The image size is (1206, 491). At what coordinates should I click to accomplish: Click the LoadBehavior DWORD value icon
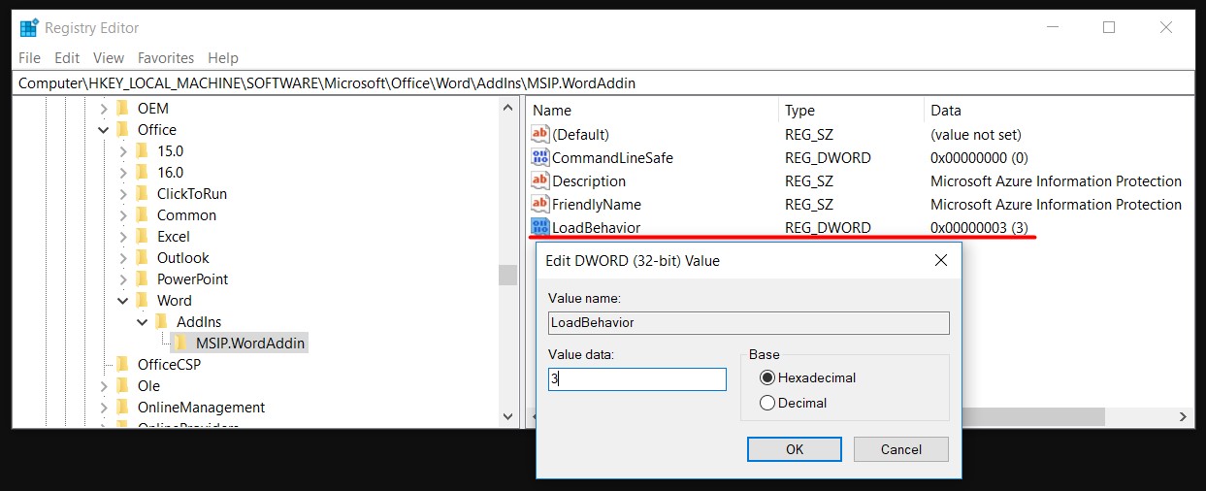tap(540, 228)
